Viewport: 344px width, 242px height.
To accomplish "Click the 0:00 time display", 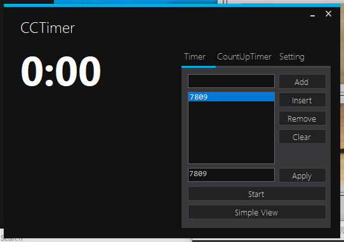I will coord(61,71).
